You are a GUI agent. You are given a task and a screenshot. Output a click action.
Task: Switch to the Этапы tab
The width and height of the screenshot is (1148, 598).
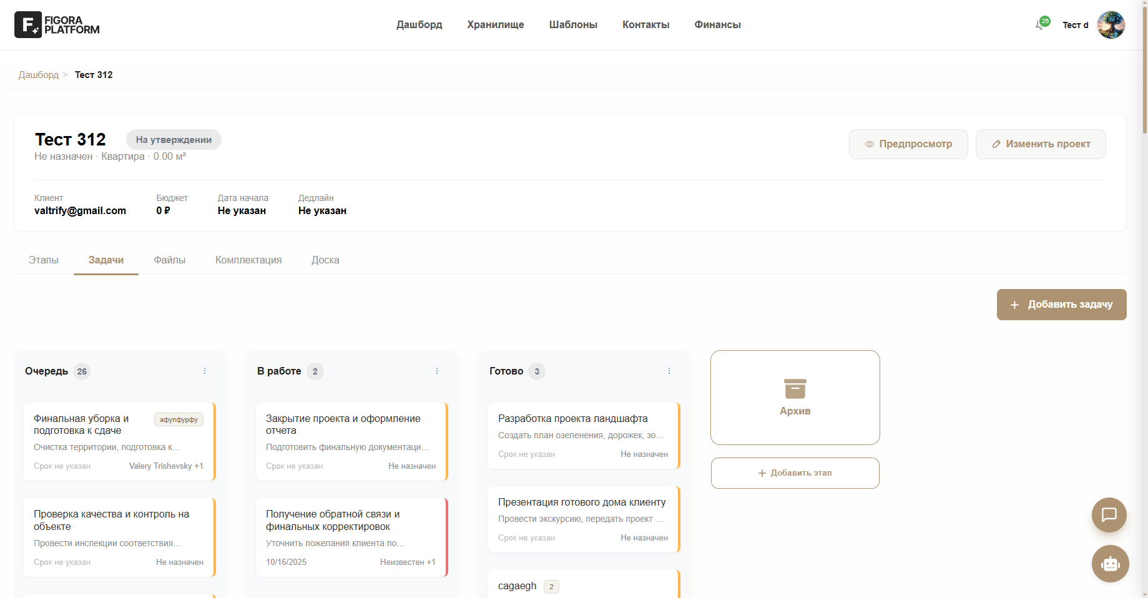44,260
